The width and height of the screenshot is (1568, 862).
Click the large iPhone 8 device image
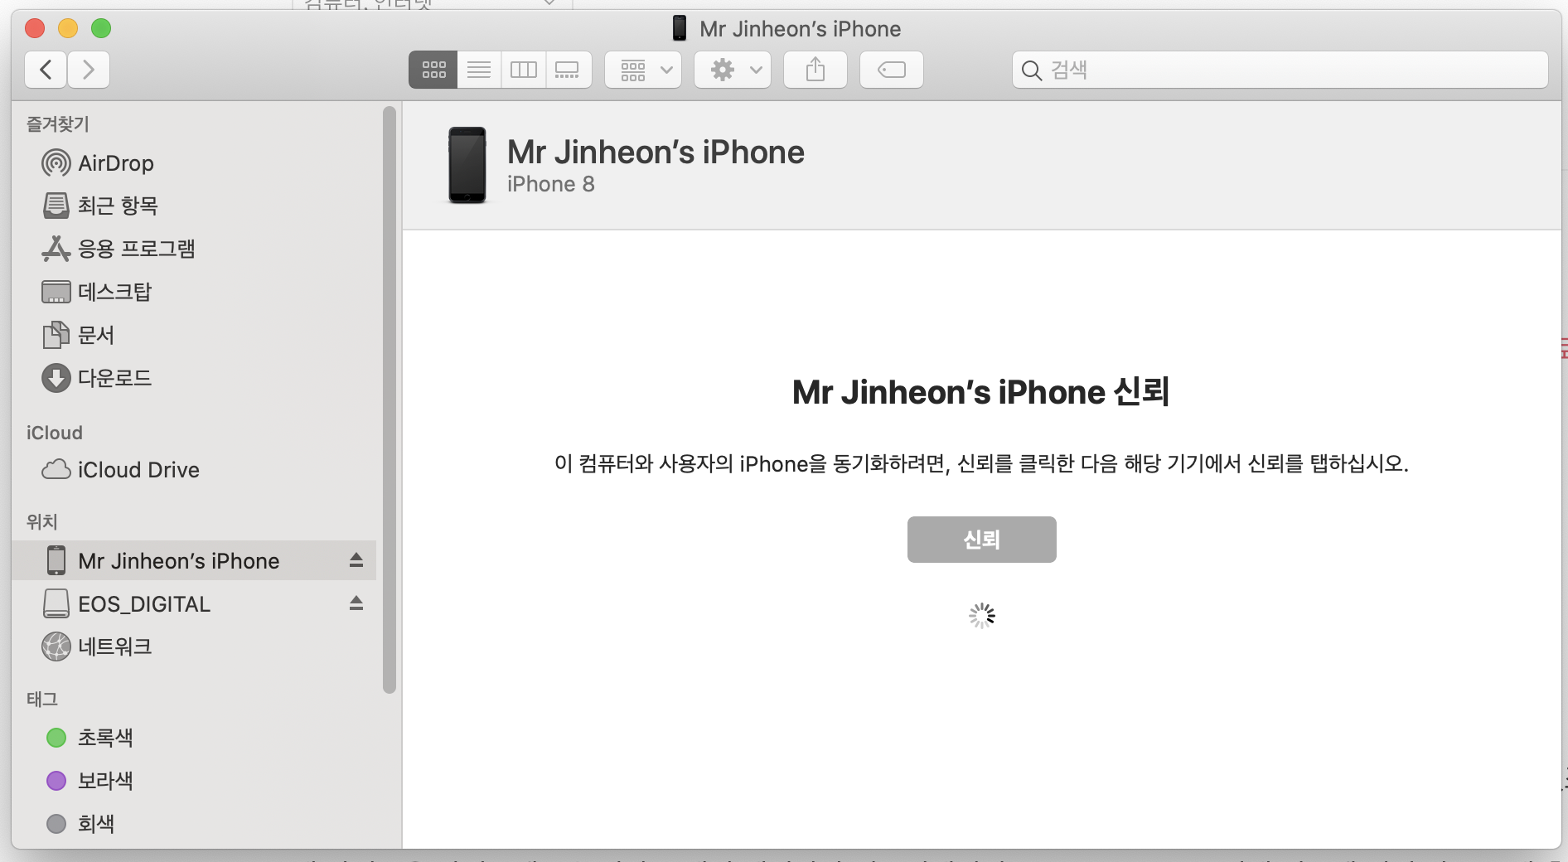click(x=467, y=165)
